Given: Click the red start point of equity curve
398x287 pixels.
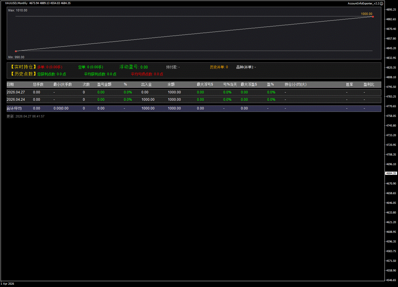Looking at the screenshot, I should coord(16,51).
